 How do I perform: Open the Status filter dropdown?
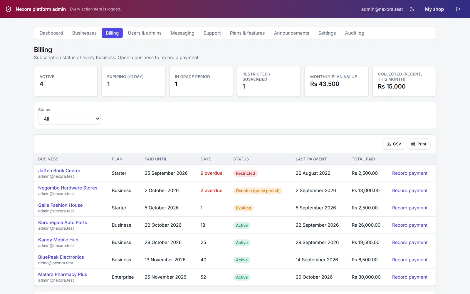[69, 119]
